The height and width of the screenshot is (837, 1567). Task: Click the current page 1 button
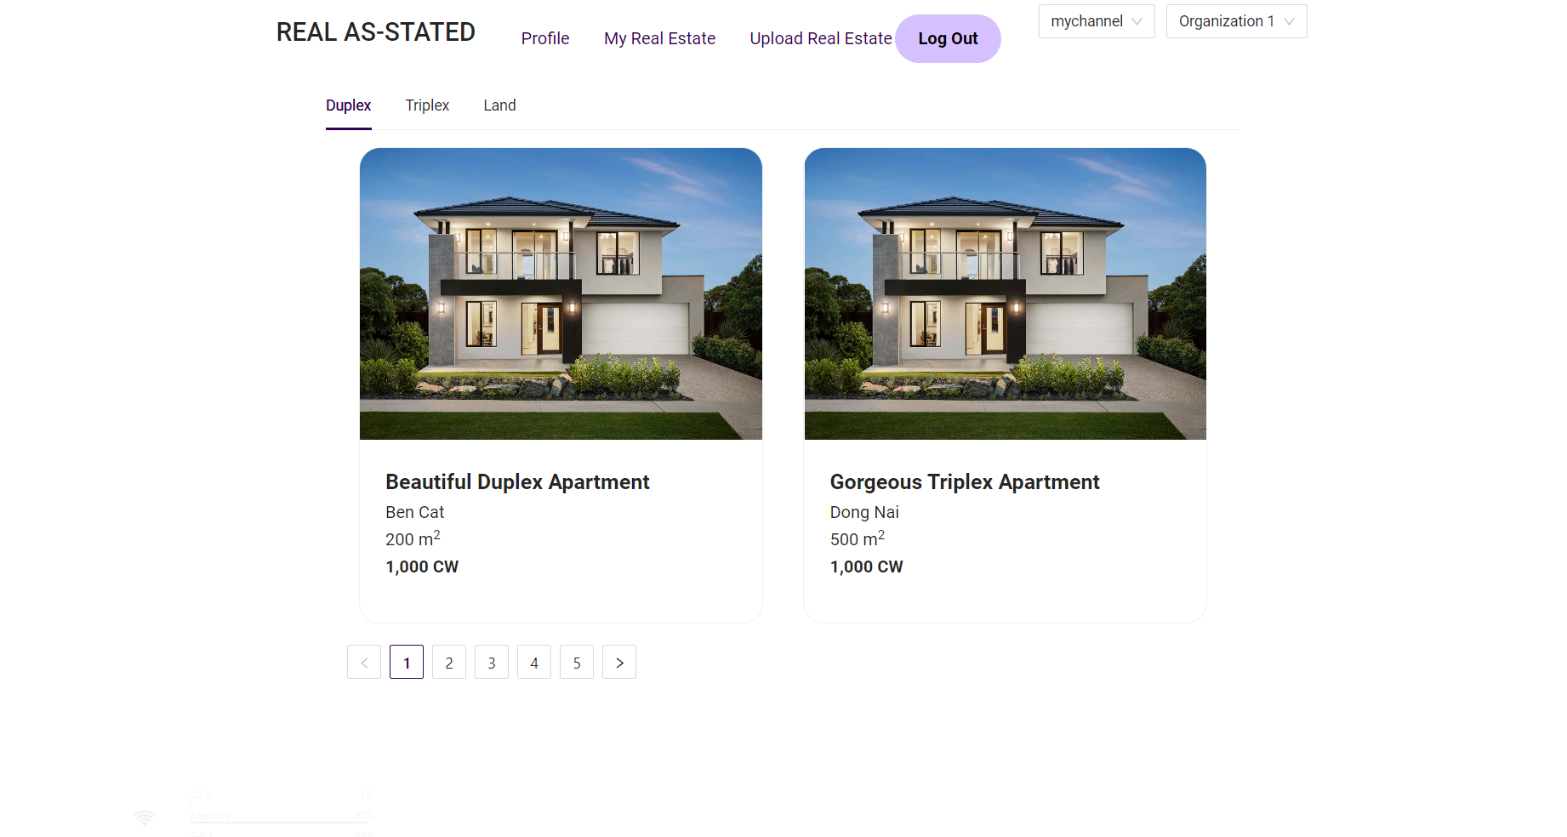407,663
